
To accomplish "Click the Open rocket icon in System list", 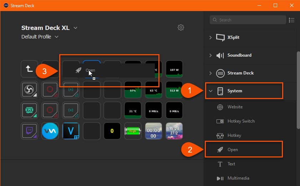I will [x=220, y=150].
